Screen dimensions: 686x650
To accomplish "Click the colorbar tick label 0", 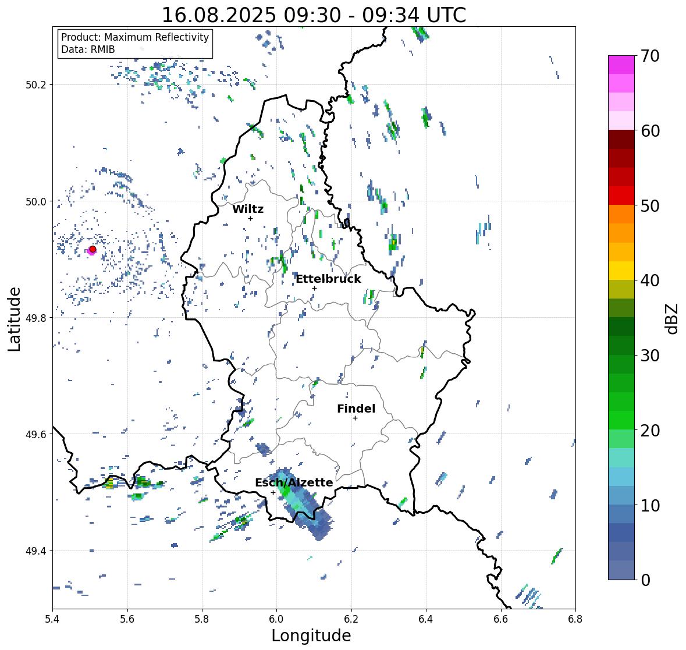I will (645, 580).
